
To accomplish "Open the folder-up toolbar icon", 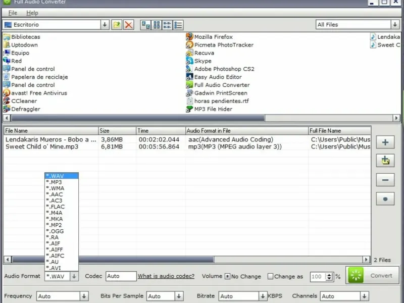I will point(117,25).
